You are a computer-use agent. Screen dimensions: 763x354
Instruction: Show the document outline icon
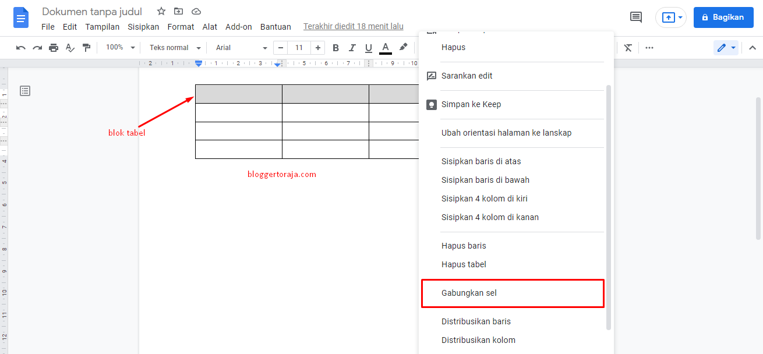coord(25,91)
